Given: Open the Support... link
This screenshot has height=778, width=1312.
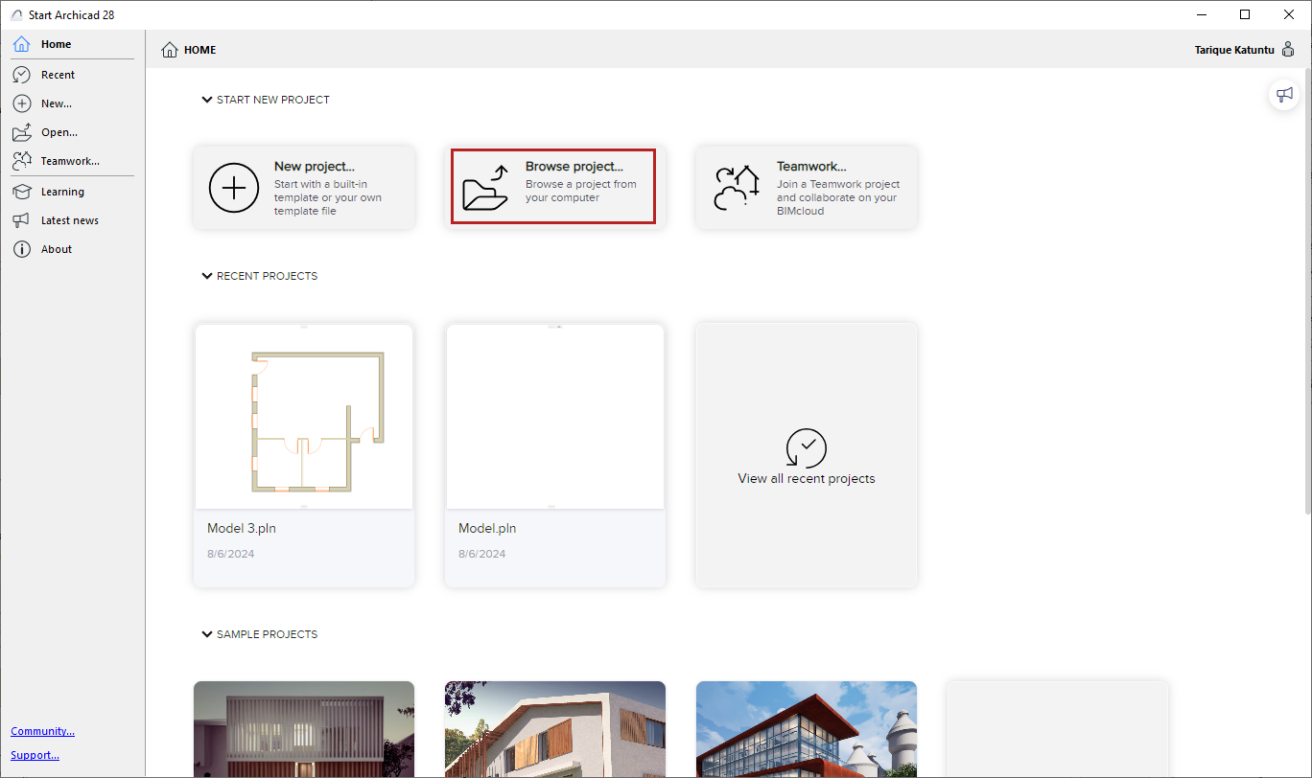Looking at the screenshot, I should (x=35, y=755).
